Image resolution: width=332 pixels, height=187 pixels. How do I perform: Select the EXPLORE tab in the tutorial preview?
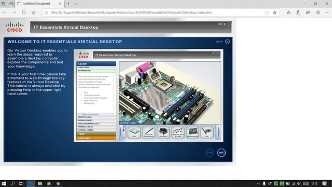point(96,138)
